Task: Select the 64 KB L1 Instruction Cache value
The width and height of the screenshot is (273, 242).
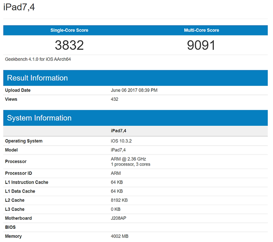Action: (117, 182)
